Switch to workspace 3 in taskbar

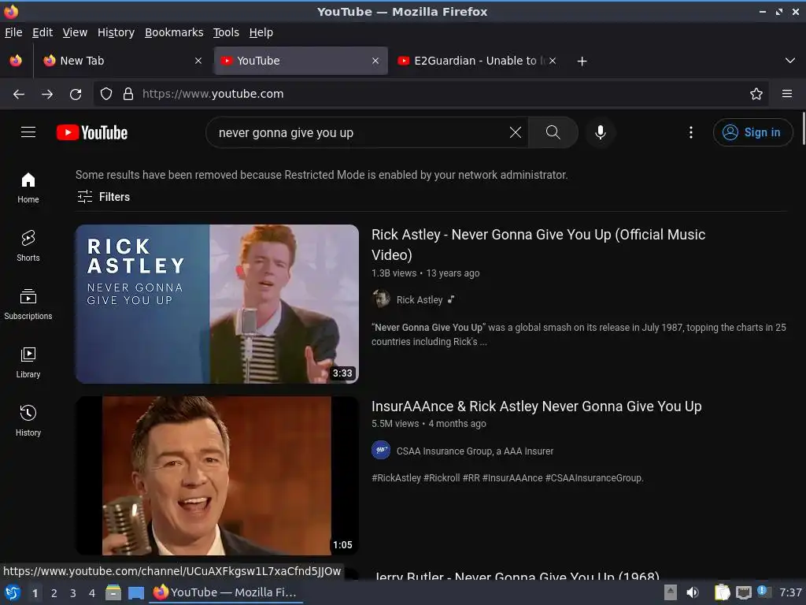coord(73,593)
